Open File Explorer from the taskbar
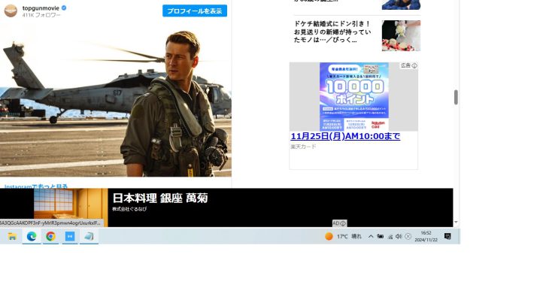The width and height of the screenshot is (534, 300). pos(12,236)
